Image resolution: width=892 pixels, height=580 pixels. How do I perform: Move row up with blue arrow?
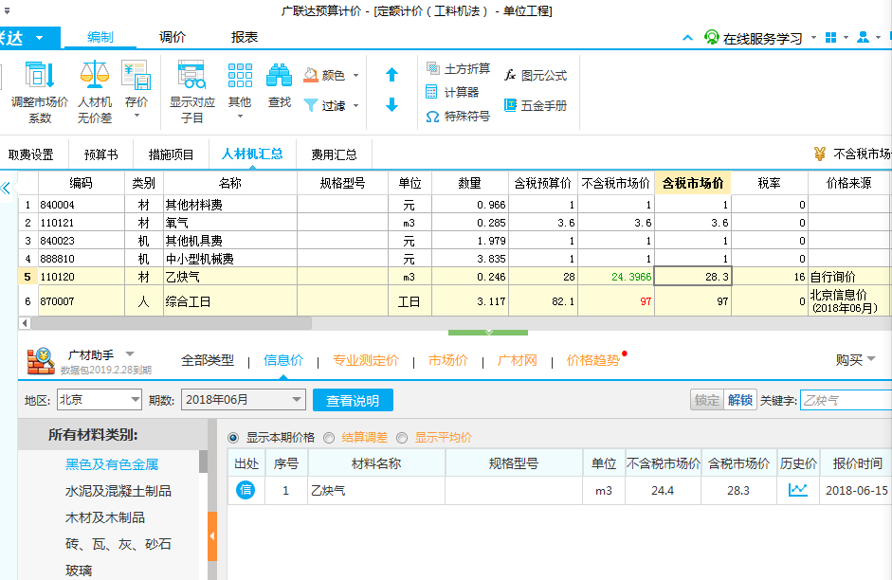point(391,75)
